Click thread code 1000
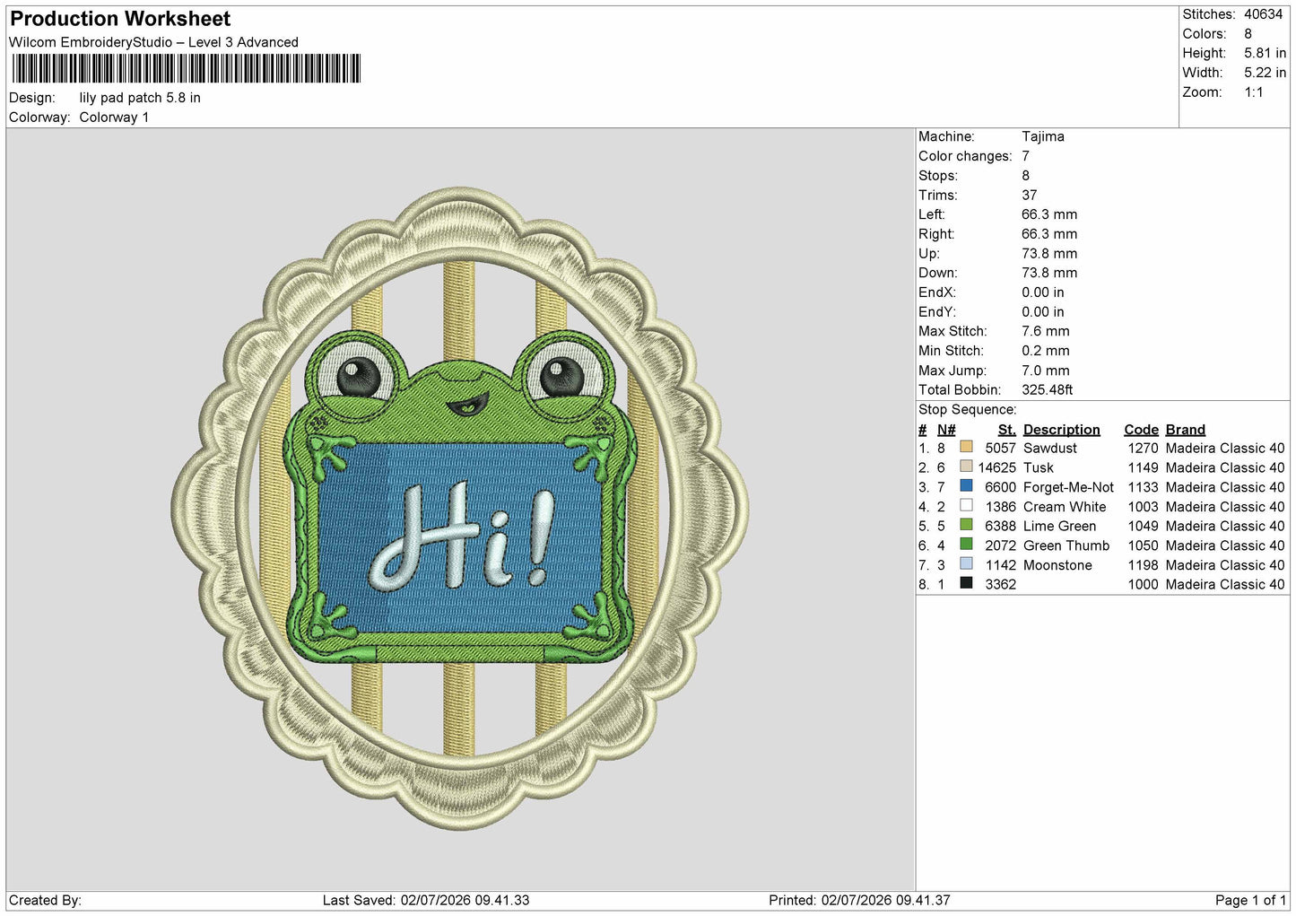Viewport: 1296px width, 916px height. (1143, 584)
